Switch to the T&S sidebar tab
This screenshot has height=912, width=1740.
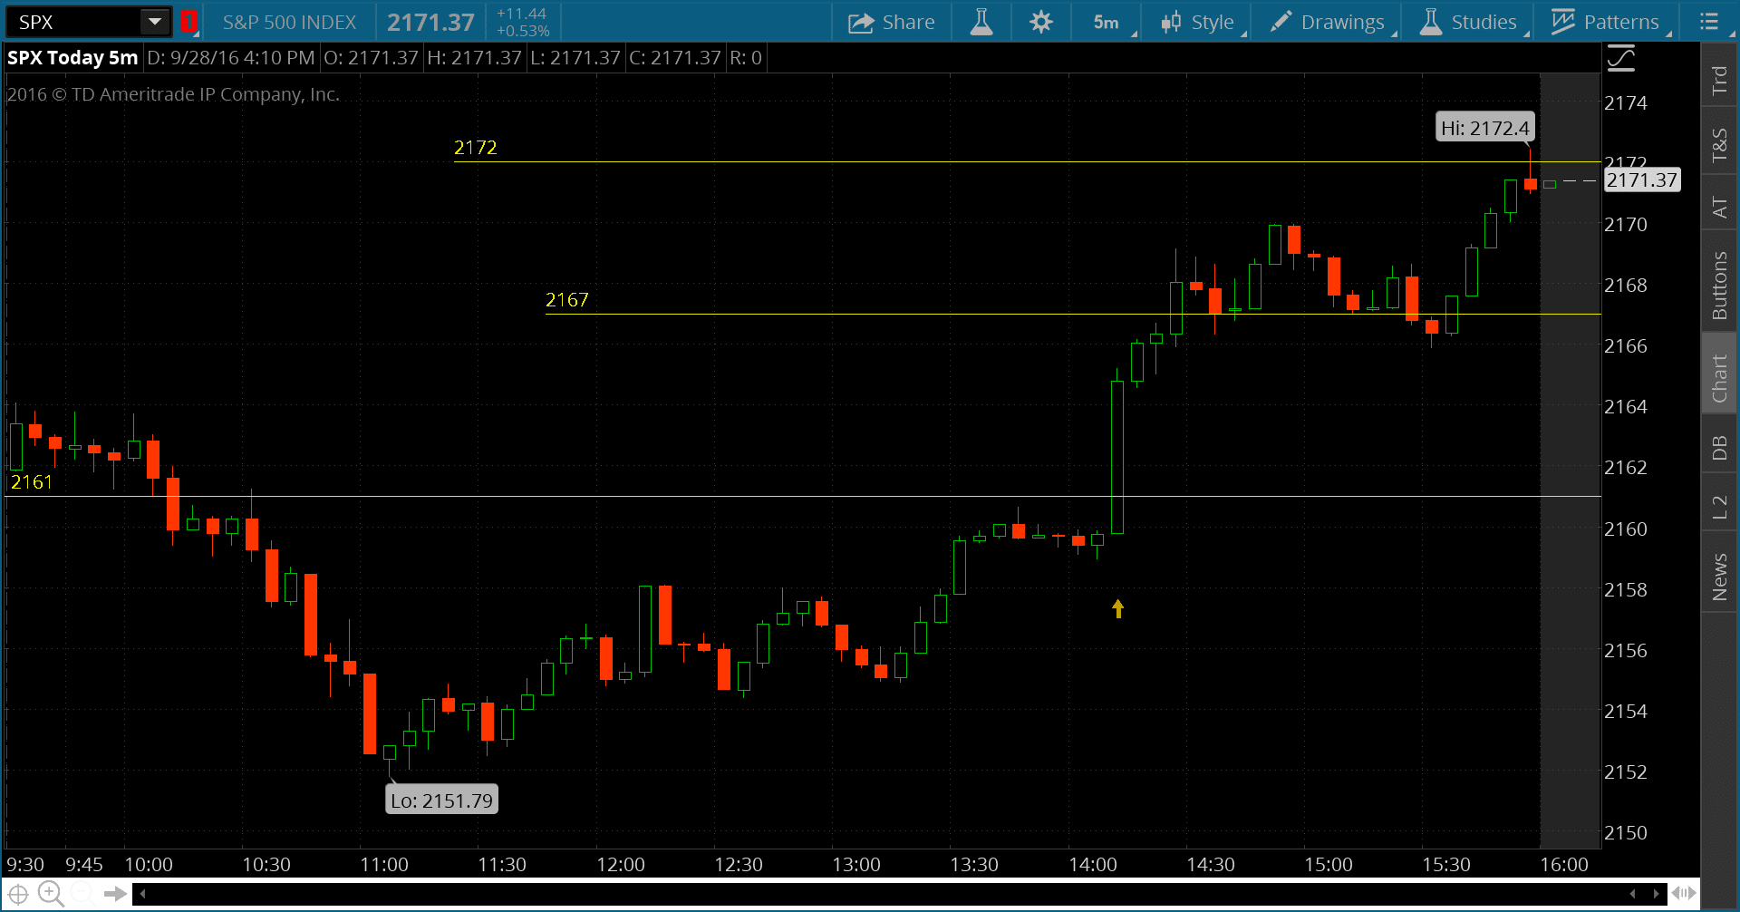point(1719,143)
